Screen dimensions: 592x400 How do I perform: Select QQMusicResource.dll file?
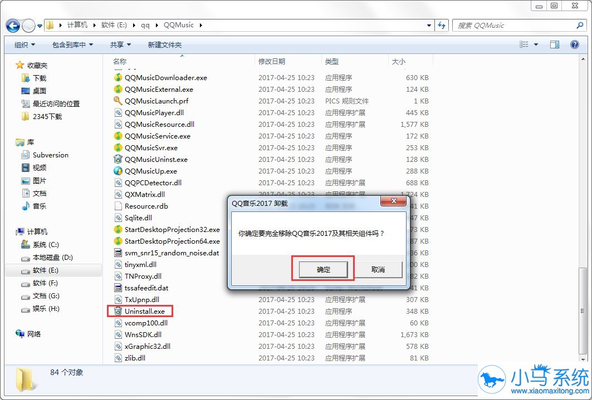click(159, 125)
